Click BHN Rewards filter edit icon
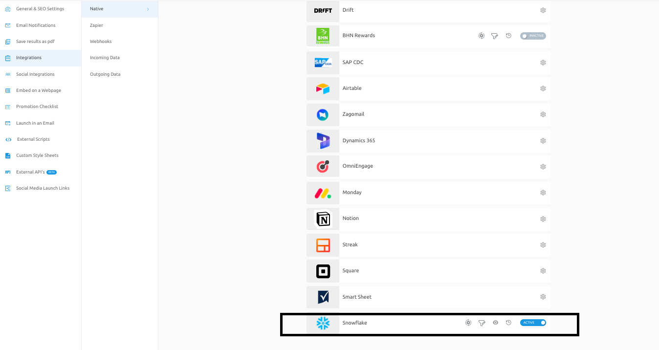Viewport: 659px width, 350px height. point(495,36)
